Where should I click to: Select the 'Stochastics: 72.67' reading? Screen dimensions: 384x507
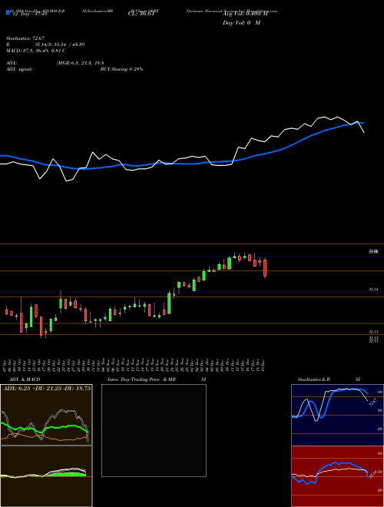(x=25, y=38)
